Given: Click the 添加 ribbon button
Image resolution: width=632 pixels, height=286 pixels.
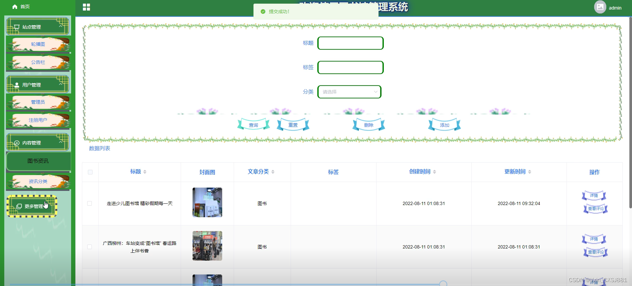Looking at the screenshot, I should 444,125.
